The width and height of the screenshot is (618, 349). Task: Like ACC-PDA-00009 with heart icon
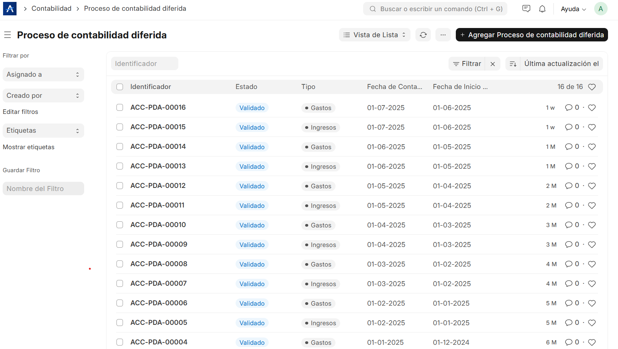point(592,245)
